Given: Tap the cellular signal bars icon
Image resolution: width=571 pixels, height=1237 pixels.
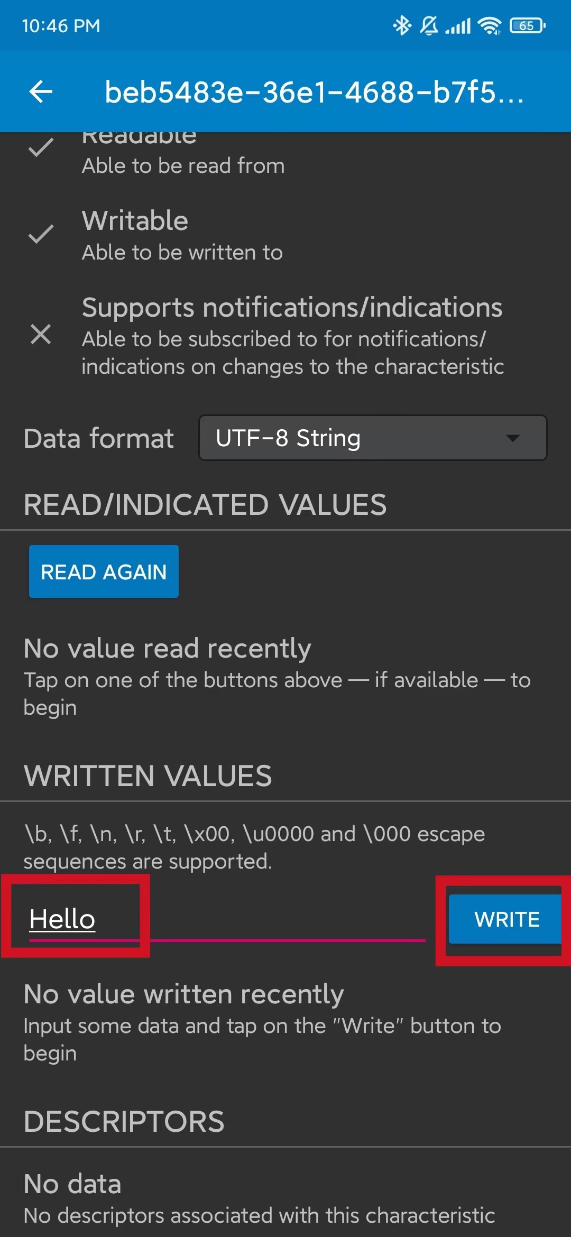Looking at the screenshot, I should pyautogui.click(x=458, y=26).
